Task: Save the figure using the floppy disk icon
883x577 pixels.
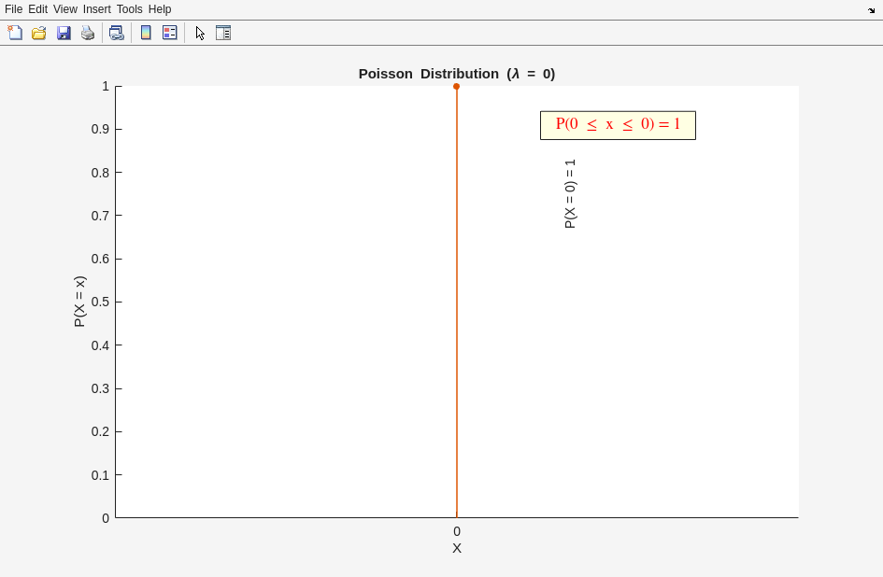Action: (x=64, y=33)
